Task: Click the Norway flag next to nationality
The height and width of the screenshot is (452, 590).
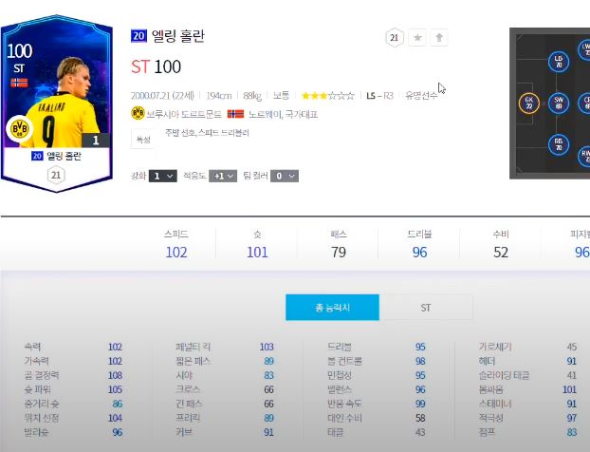Action: tap(235, 114)
